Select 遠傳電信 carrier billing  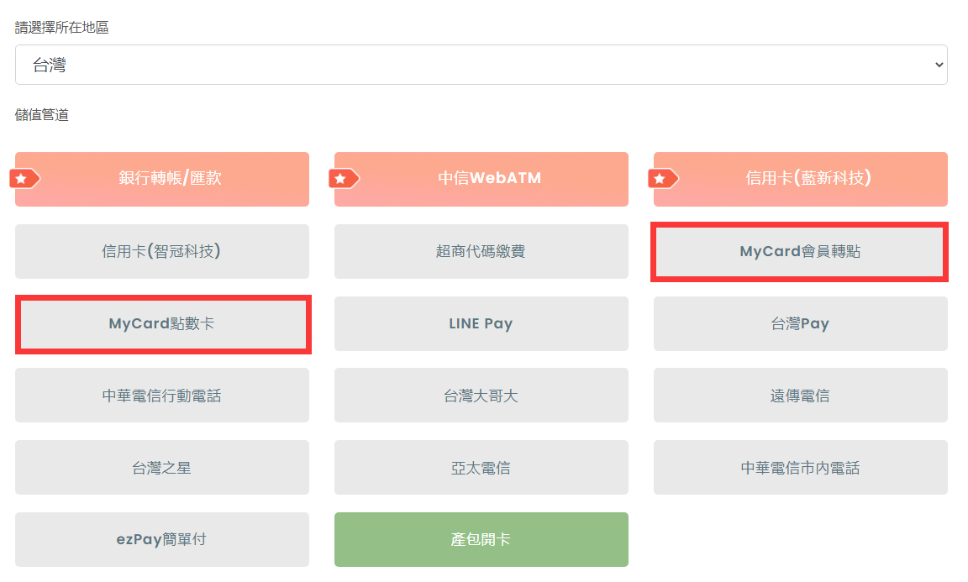pyautogui.click(x=800, y=396)
